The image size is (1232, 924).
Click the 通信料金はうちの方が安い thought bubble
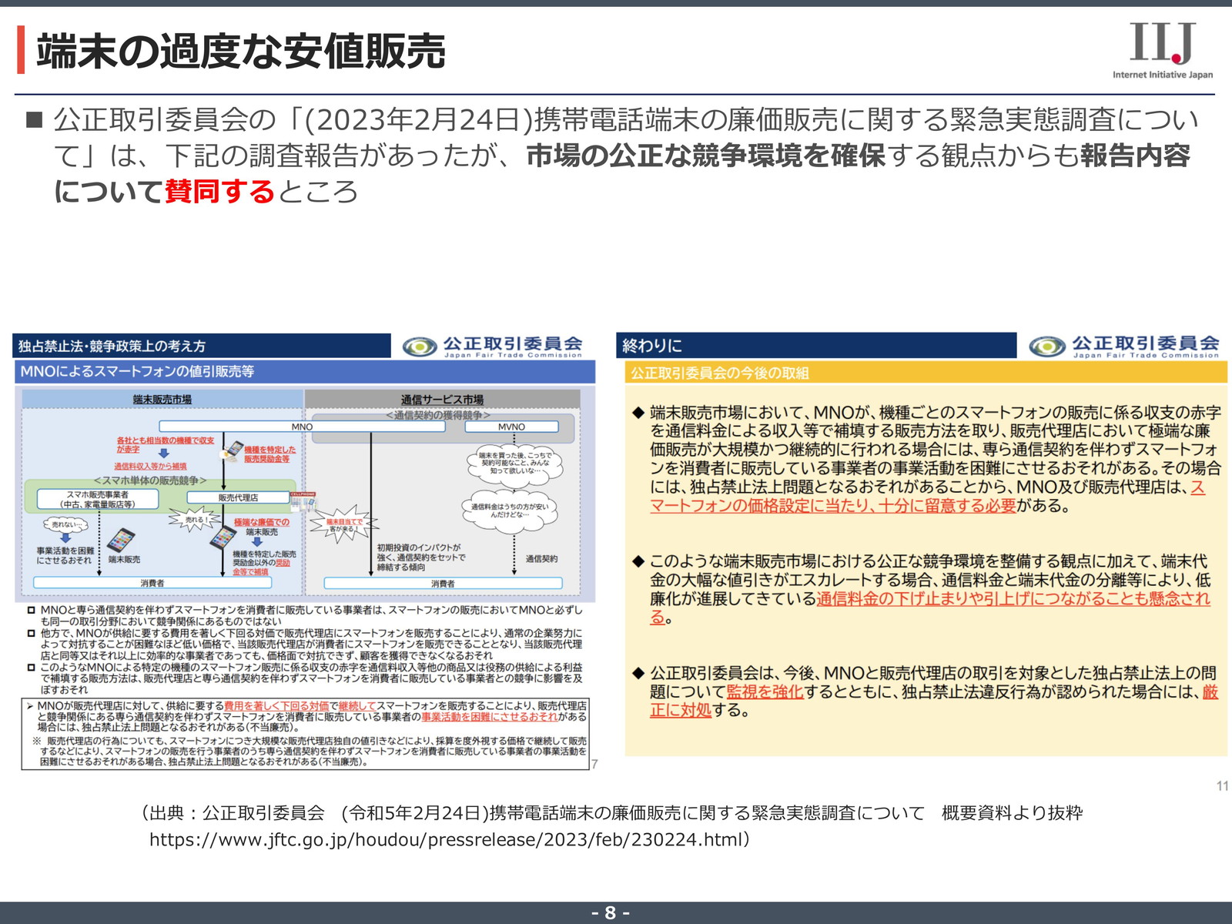[510, 511]
